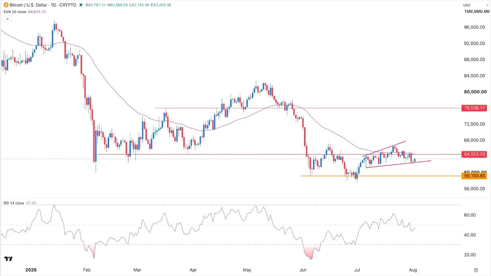The image size is (491, 276).
Task: Click the red 76,036.17 price tag
Action: tap(474, 108)
